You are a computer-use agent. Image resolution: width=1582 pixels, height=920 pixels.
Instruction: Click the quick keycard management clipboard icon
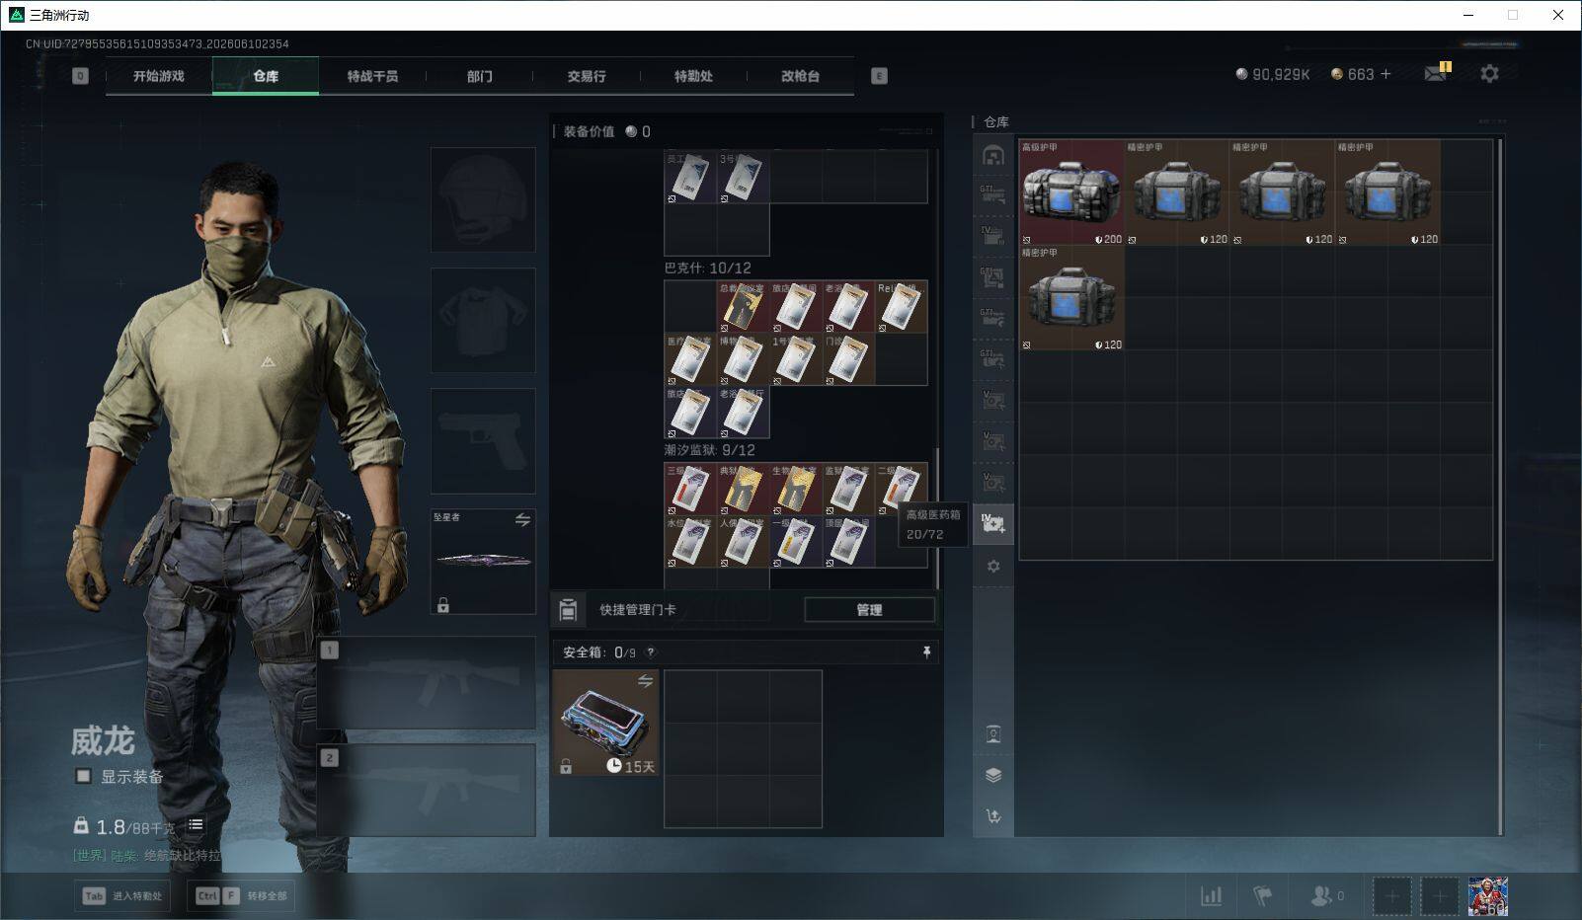point(568,610)
